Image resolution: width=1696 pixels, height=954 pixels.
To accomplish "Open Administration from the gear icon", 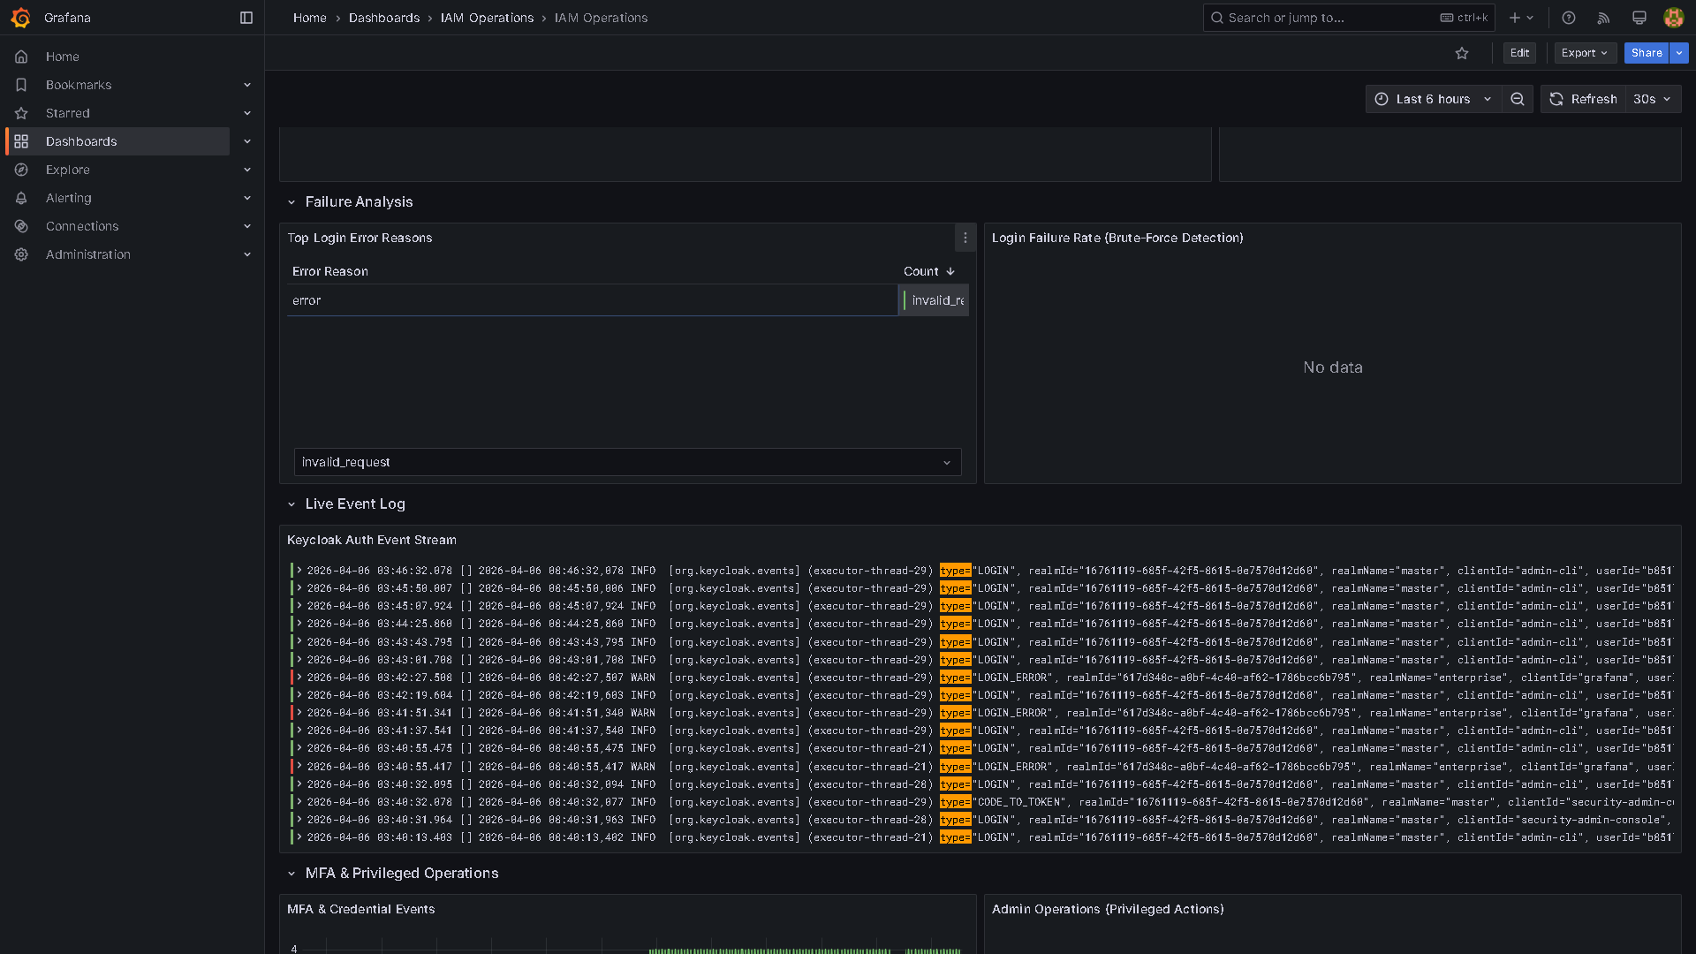I will coord(21,254).
